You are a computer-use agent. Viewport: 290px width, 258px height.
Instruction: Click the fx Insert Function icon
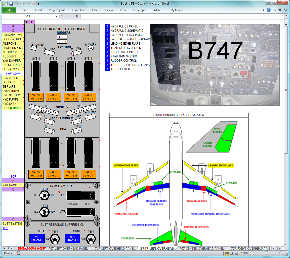(77, 16)
